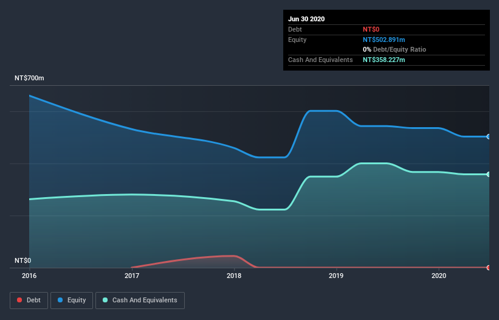Click Equity value NT$502.891m in tooltip
Screen dimensions: 499x320
pos(384,40)
